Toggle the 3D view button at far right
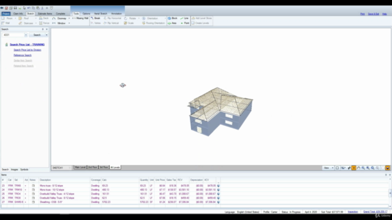The height and width of the screenshot is (220, 392). pos(388,168)
